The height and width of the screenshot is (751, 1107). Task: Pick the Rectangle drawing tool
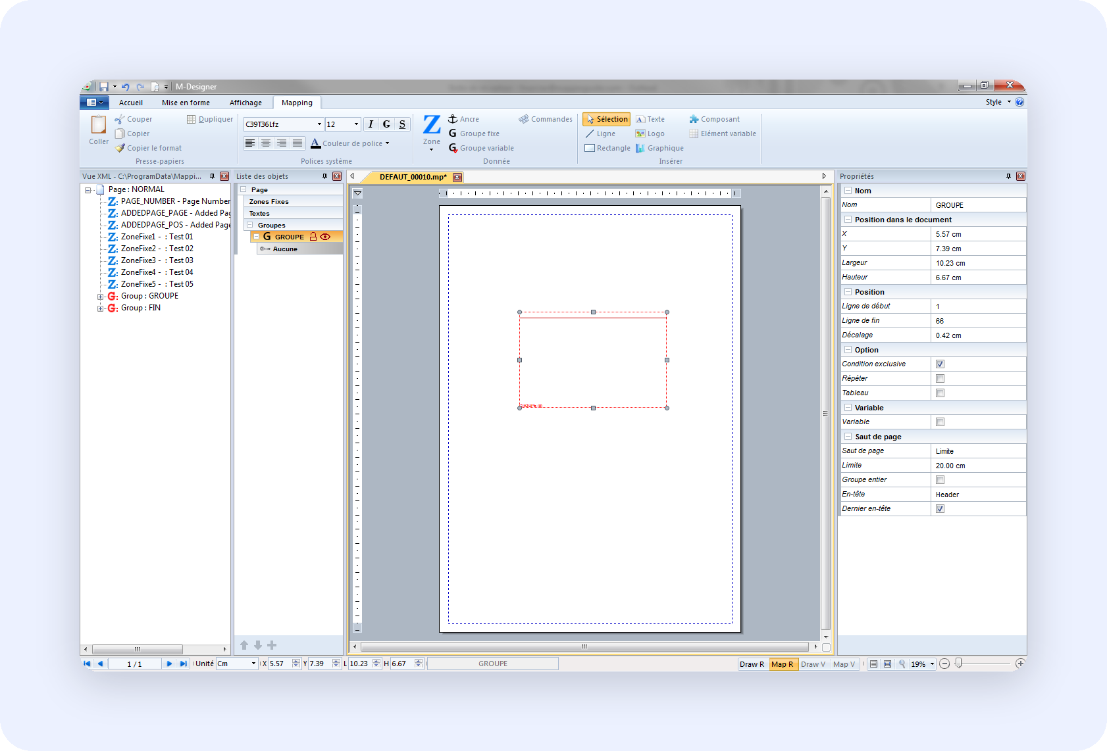607,148
